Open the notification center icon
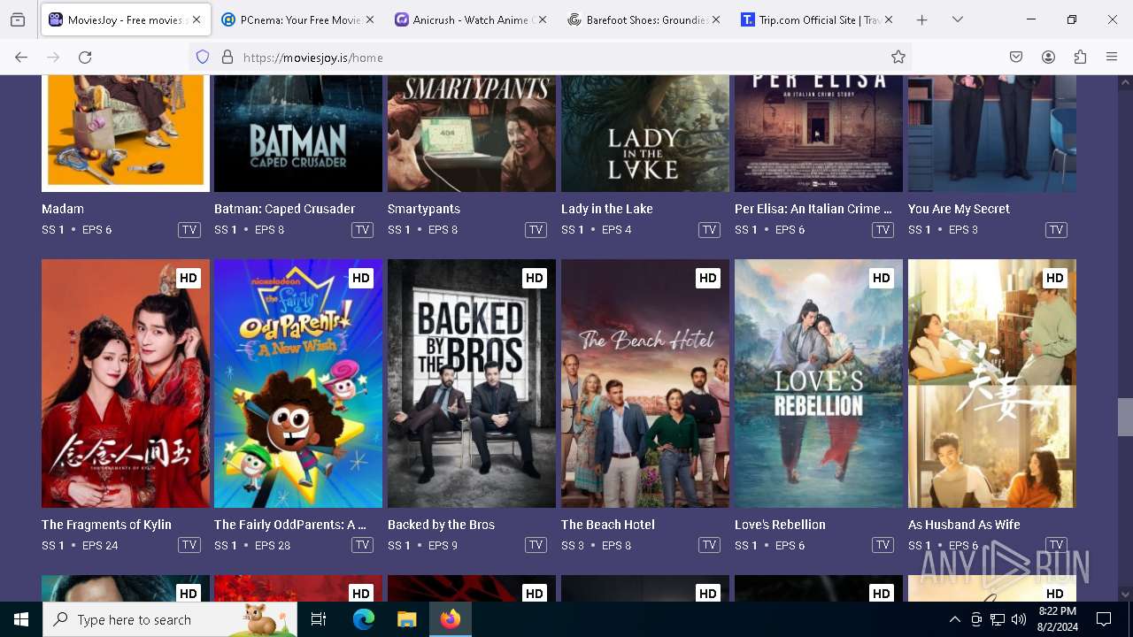The width and height of the screenshot is (1133, 637). [1104, 619]
